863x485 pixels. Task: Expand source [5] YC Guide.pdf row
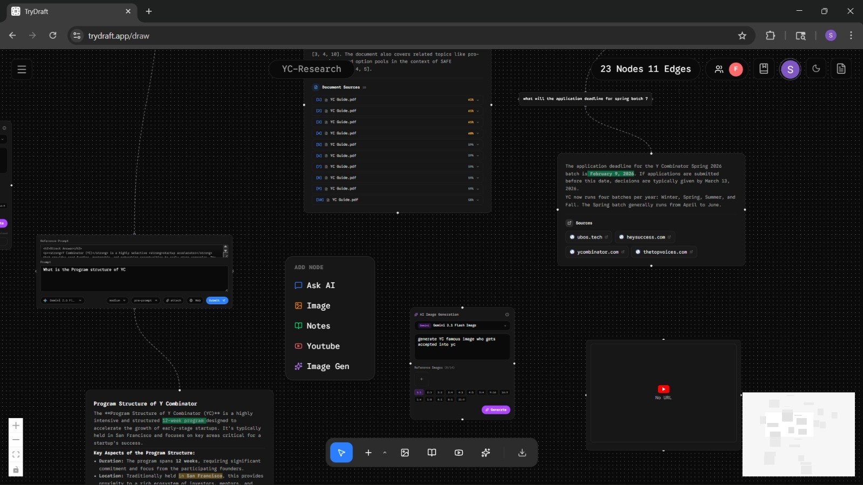point(398,145)
